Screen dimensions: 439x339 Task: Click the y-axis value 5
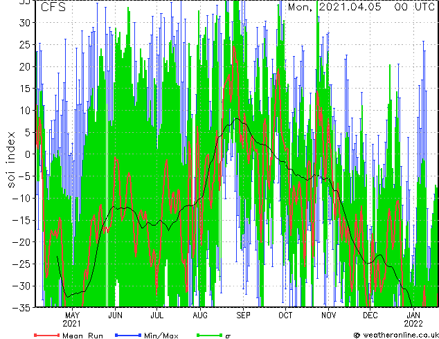pos(28,132)
